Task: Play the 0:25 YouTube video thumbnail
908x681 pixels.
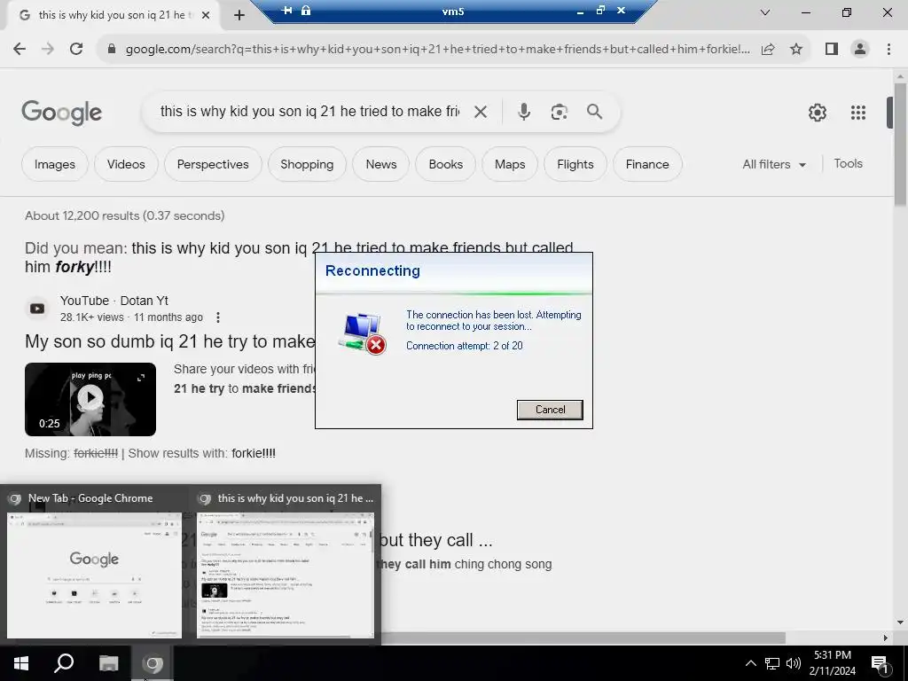Action: [x=90, y=399]
